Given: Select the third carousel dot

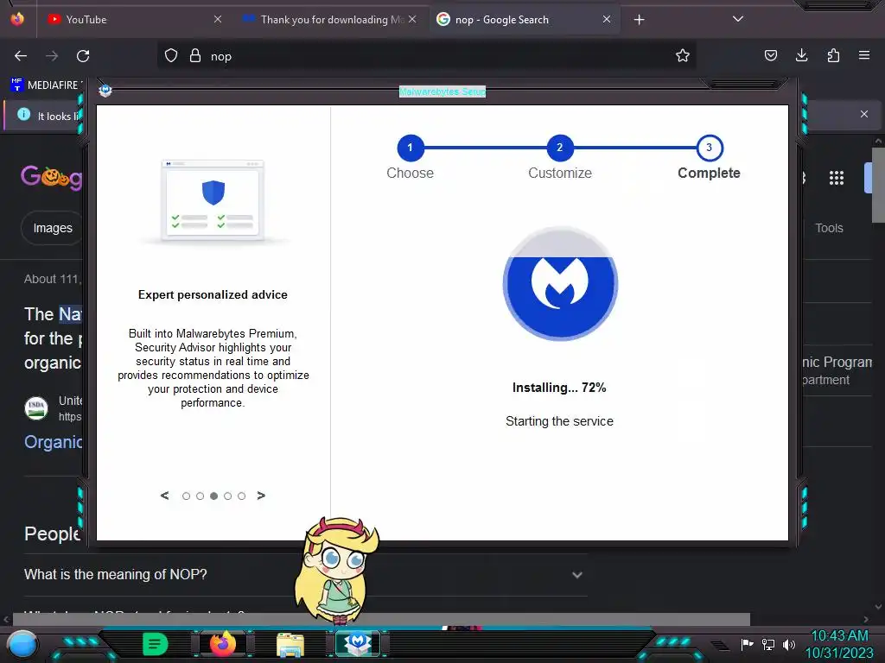Looking at the screenshot, I should pos(214,496).
